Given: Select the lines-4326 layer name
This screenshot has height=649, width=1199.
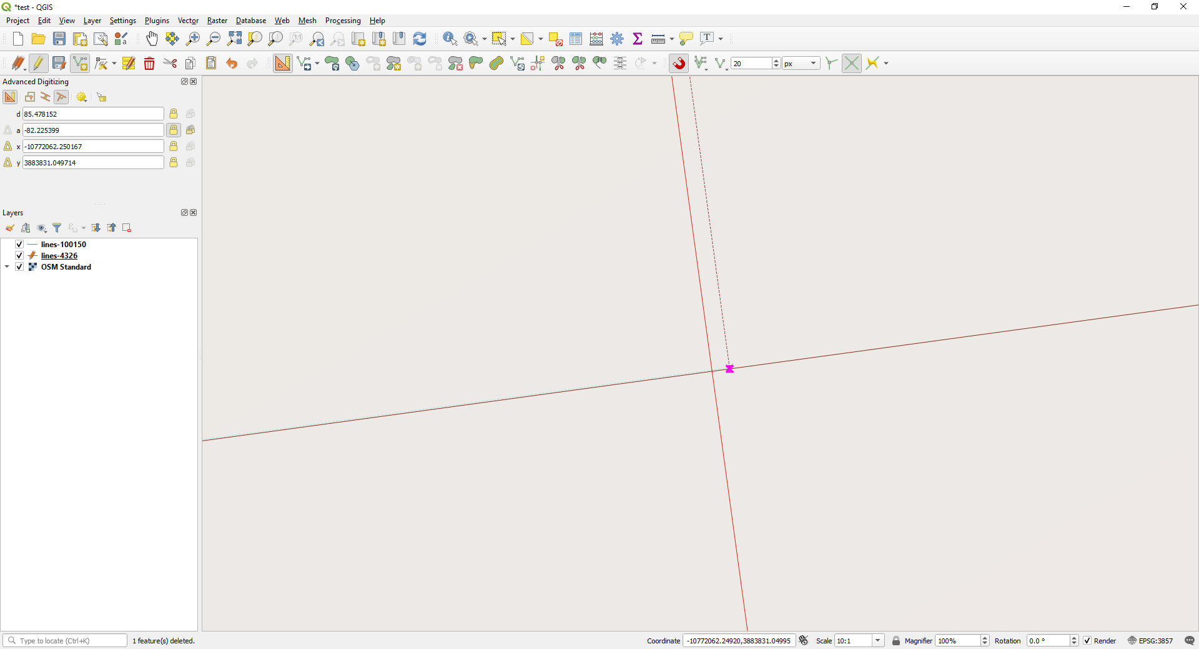Looking at the screenshot, I should point(59,255).
